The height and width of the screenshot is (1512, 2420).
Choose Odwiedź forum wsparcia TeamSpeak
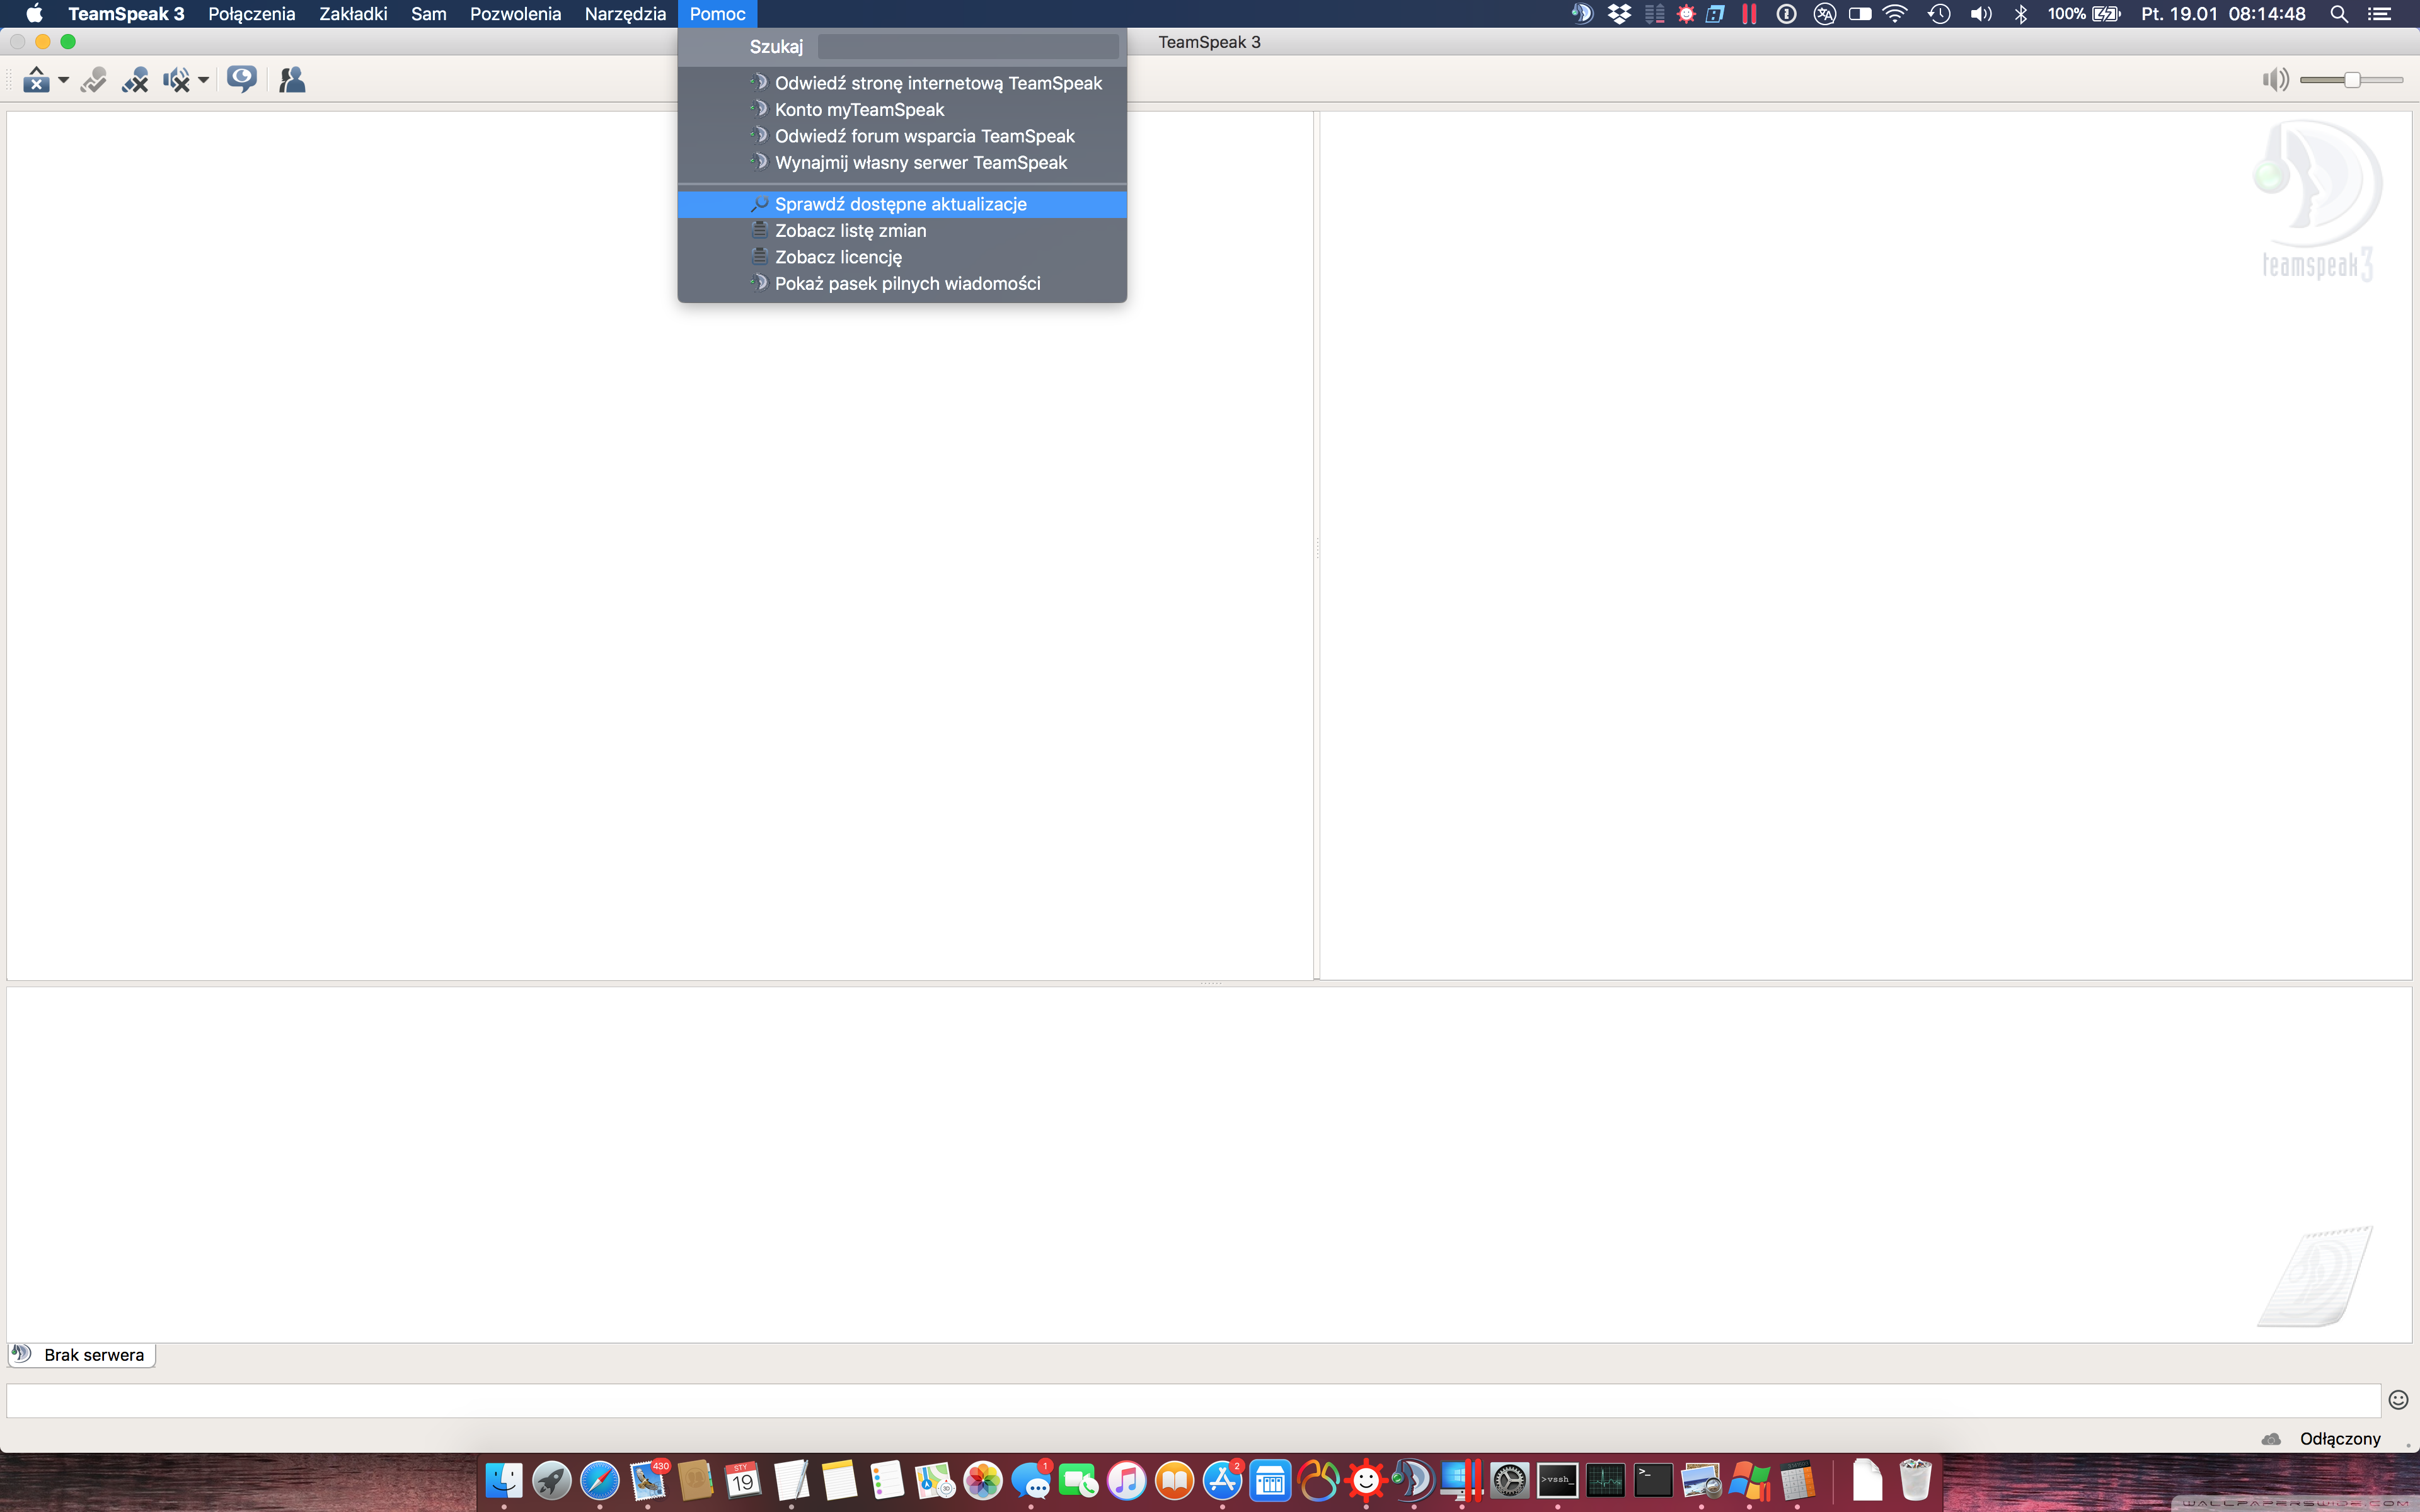[902, 136]
